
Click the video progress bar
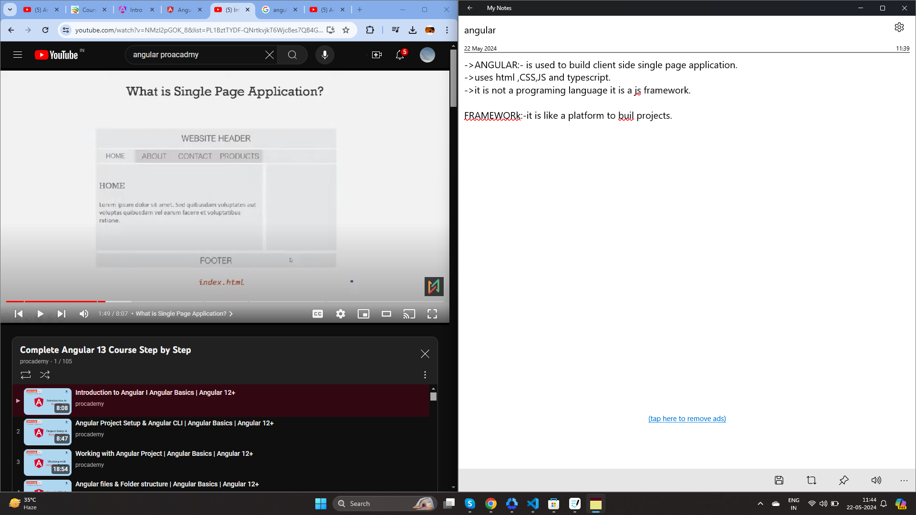point(224,301)
